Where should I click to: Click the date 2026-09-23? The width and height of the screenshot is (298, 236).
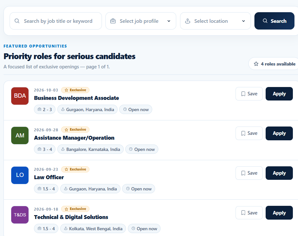[x=46, y=169]
